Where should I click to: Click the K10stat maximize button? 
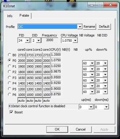pos(100,5)
